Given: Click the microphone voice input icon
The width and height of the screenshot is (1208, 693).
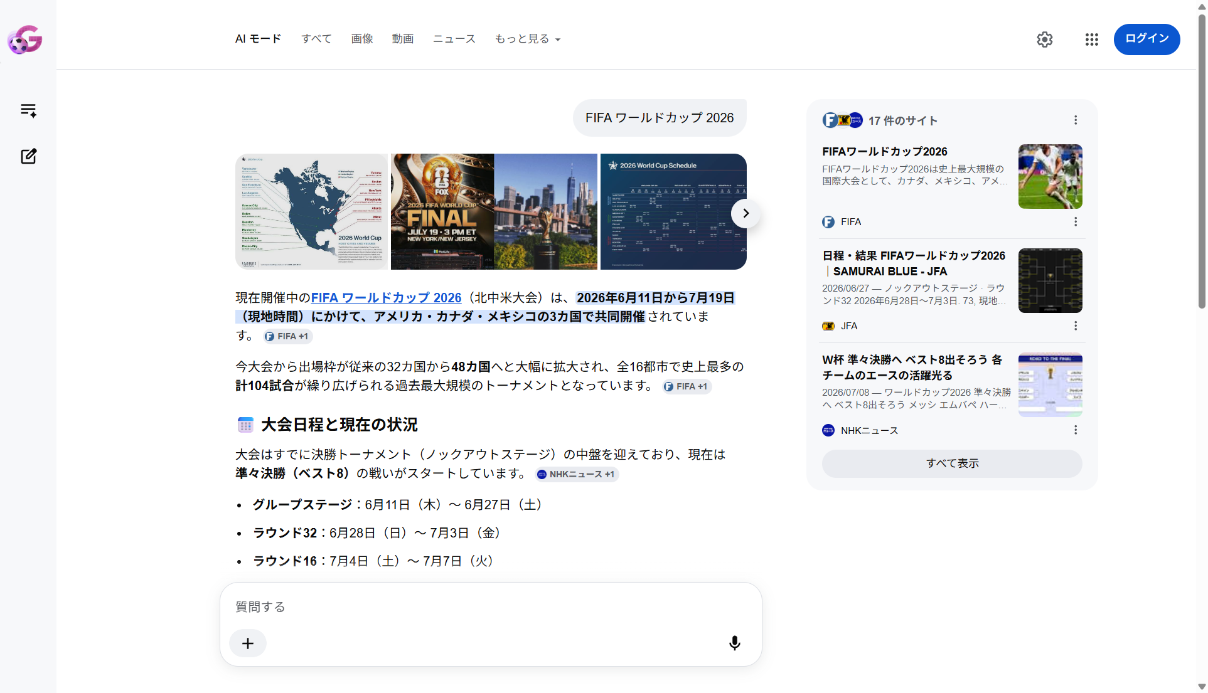Looking at the screenshot, I should 735,643.
